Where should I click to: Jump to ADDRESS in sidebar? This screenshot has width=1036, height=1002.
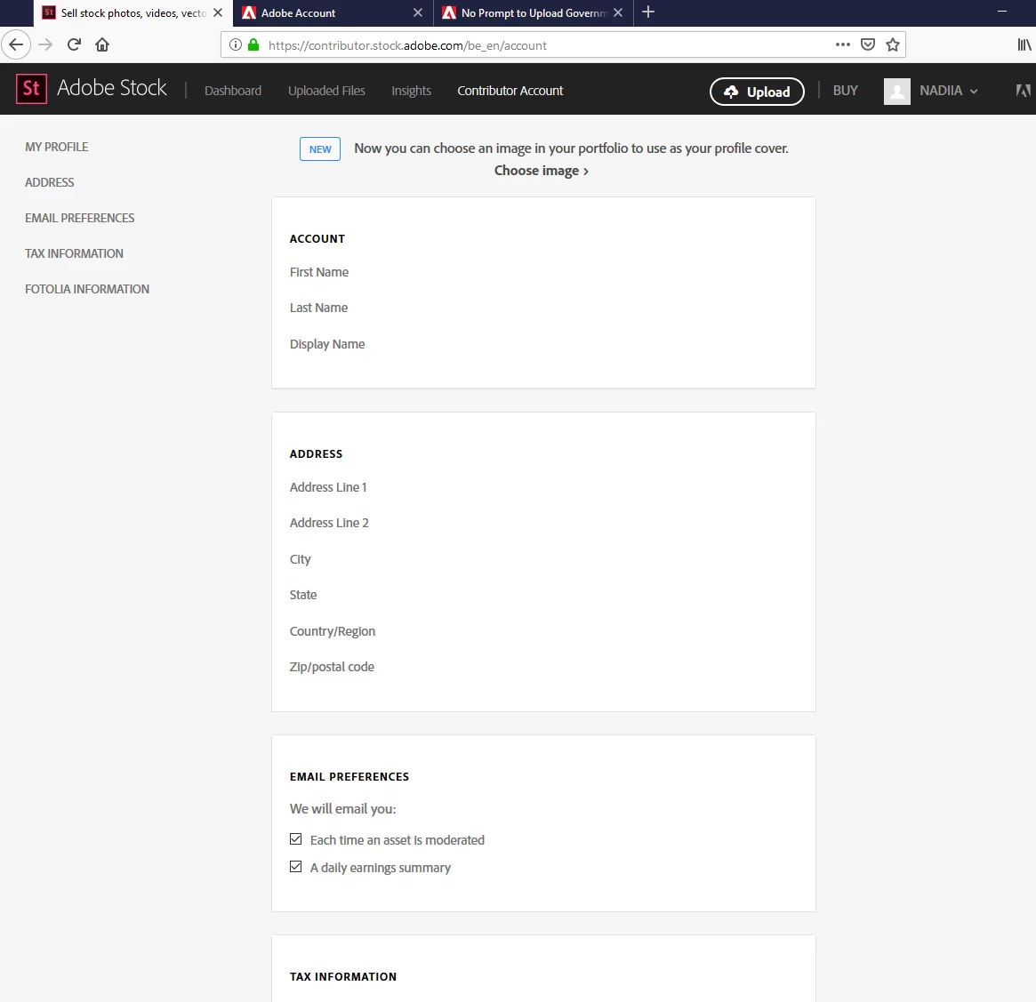50,182
